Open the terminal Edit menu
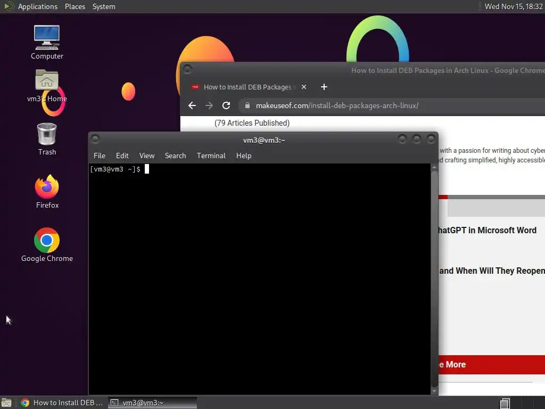 [x=122, y=156]
